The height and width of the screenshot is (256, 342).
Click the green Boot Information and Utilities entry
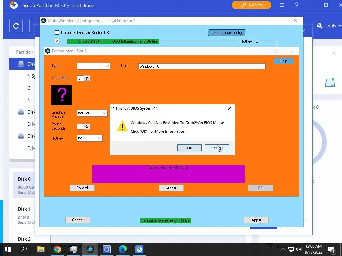[x=113, y=41]
